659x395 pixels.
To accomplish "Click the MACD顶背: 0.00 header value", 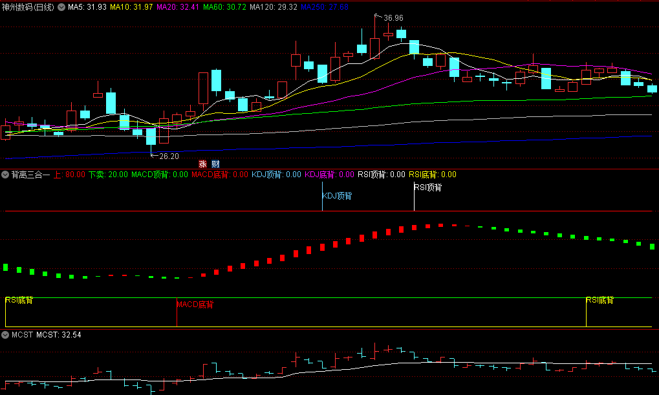I will (160, 175).
